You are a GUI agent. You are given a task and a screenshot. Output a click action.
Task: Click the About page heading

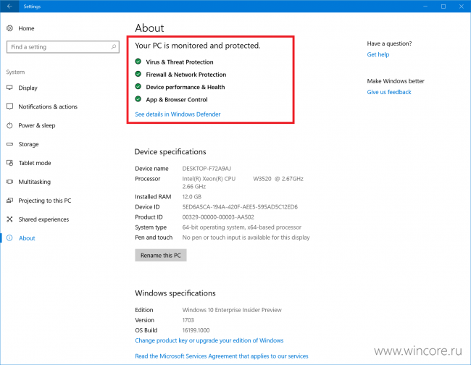point(149,28)
